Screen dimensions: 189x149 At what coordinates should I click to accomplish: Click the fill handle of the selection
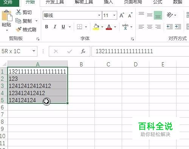point(67,103)
